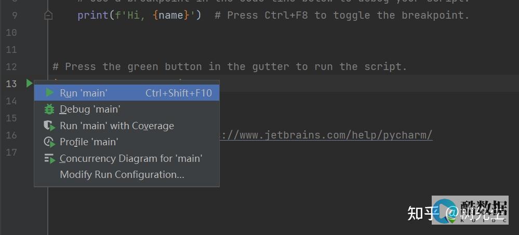Click the 酷数据 watermark logo

(x=470, y=210)
